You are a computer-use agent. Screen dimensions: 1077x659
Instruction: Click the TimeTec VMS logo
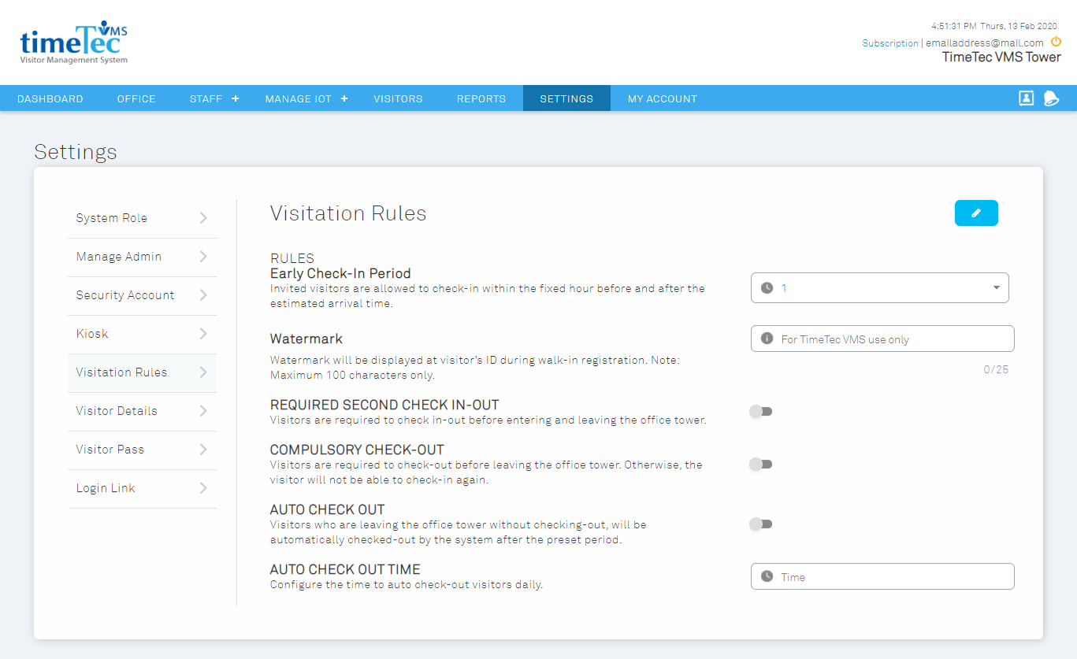pyautogui.click(x=73, y=44)
